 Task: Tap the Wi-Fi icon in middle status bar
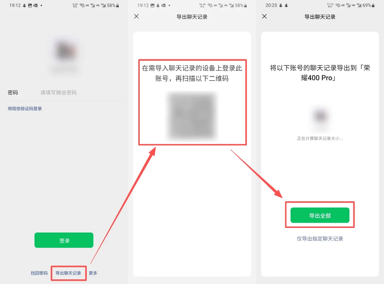click(210, 5)
